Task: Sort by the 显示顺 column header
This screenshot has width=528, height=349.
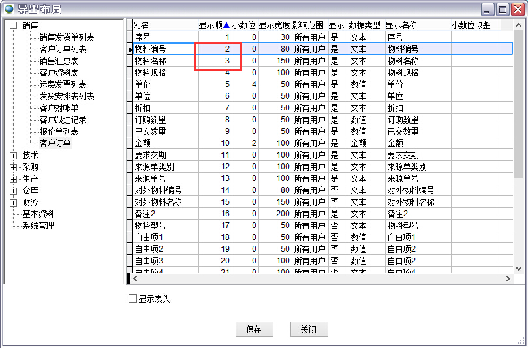Action: pyautogui.click(x=214, y=25)
